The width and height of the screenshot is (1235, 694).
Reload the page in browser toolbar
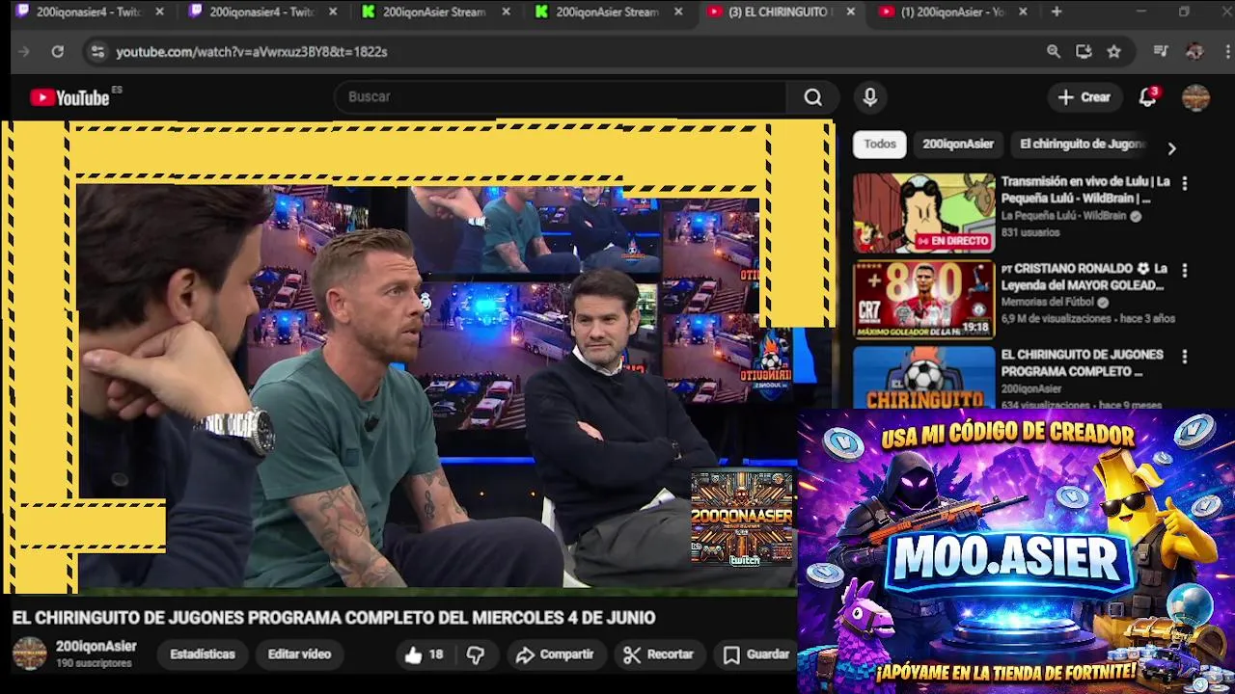point(58,51)
